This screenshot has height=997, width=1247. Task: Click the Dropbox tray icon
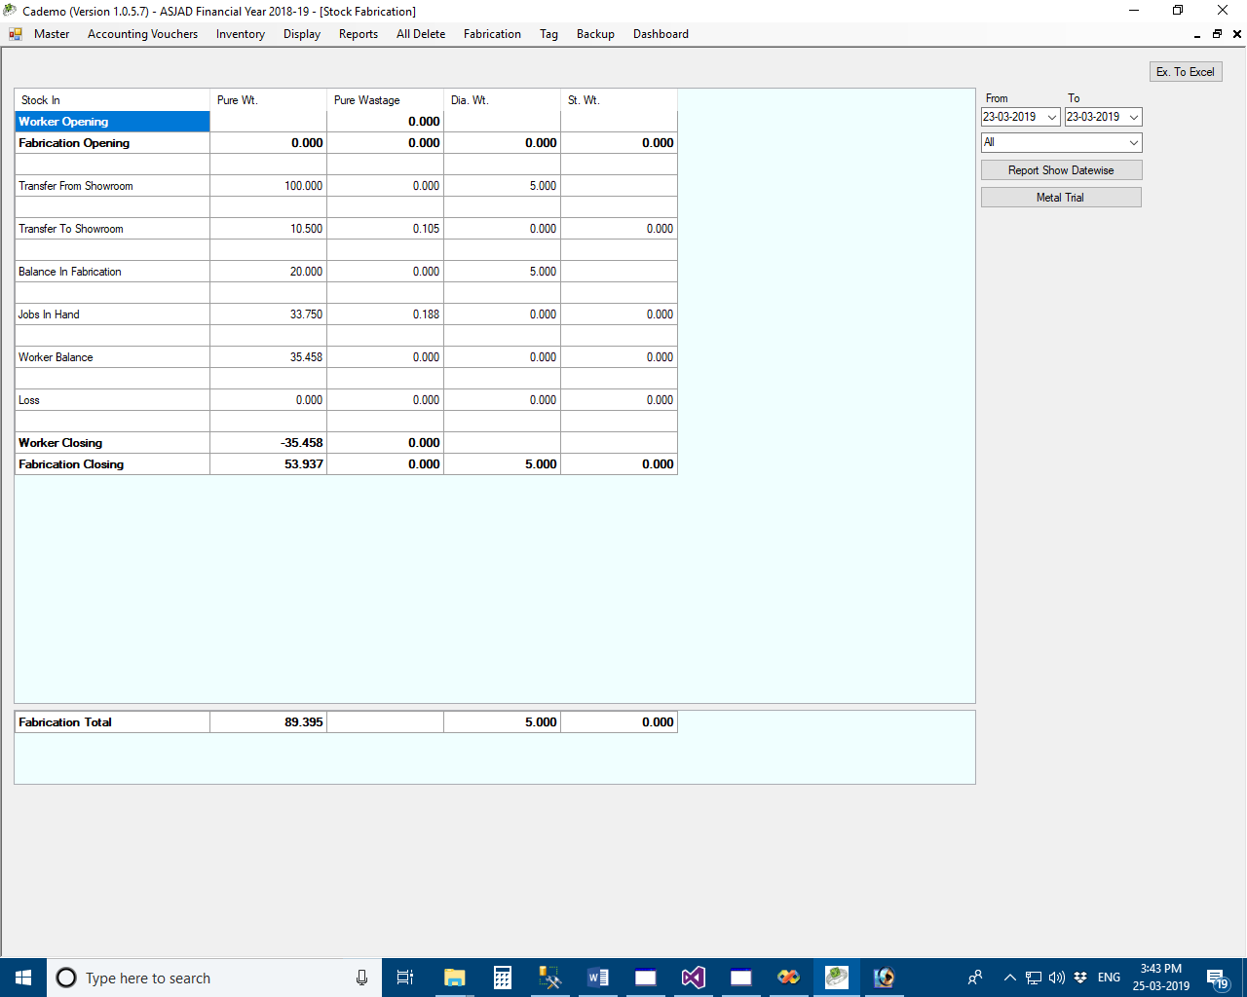(1080, 978)
